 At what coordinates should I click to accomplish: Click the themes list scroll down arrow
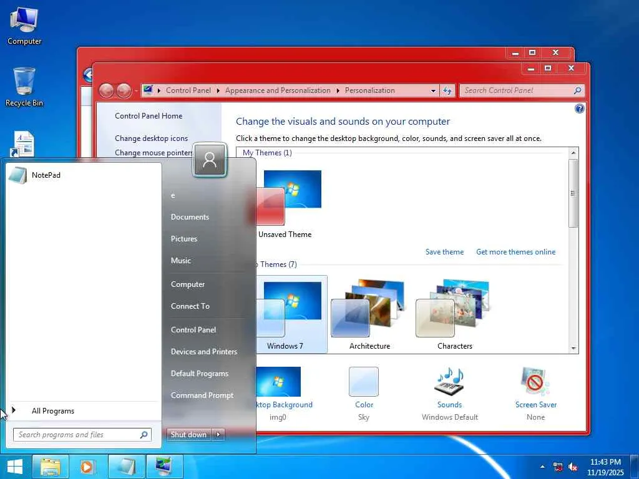[x=573, y=348]
